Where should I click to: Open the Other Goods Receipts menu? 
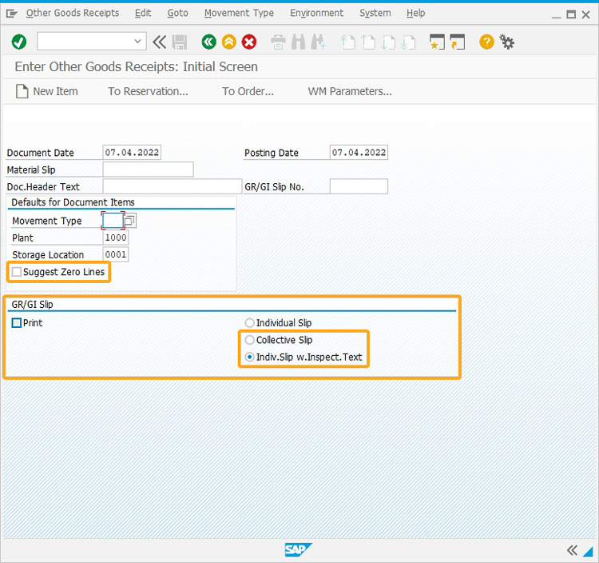[73, 13]
